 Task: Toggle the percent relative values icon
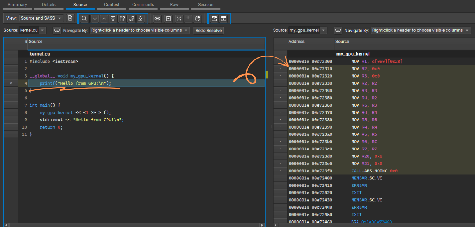(x=179, y=18)
